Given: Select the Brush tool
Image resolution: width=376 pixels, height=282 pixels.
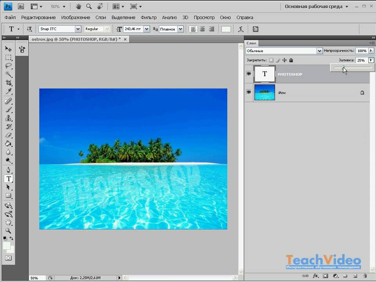Looking at the screenshot, I should [x=8, y=110].
